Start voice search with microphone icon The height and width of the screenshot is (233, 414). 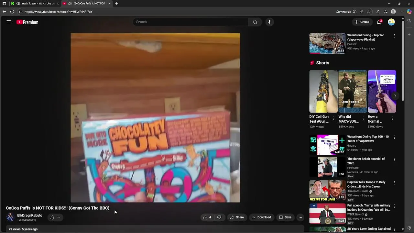coord(270,22)
